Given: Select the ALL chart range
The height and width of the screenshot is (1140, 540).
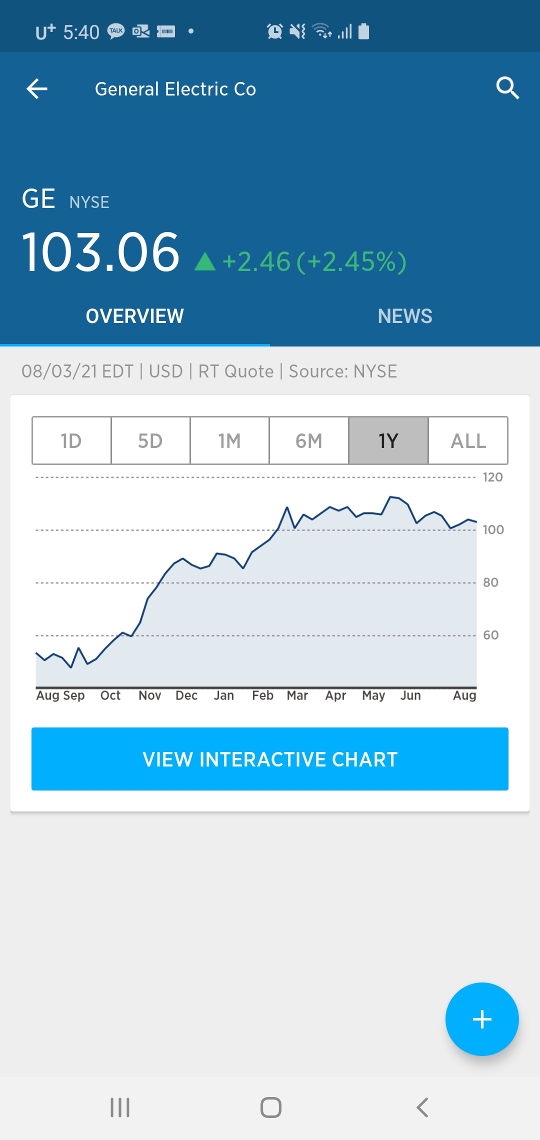Looking at the screenshot, I should click(468, 440).
